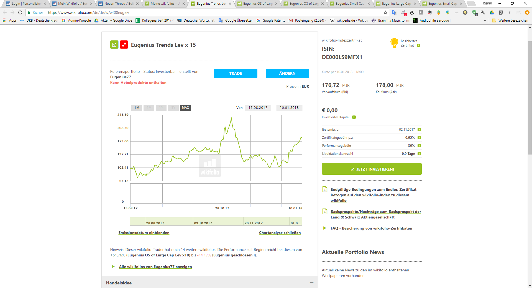Open the PDF icon next to Endgültige Bedingungen
The image size is (532, 288).
click(325, 189)
